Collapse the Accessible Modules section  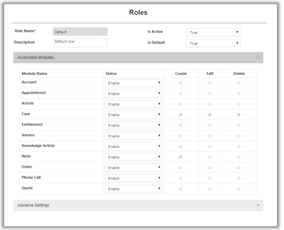pyautogui.click(x=258, y=58)
